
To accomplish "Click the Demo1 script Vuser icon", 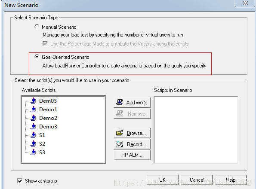I will point(34,110).
